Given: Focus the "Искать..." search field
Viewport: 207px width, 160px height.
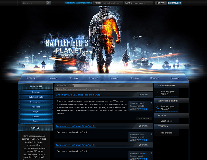Looking at the screenshot, I should pyautogui.click(x=33, y=3).
